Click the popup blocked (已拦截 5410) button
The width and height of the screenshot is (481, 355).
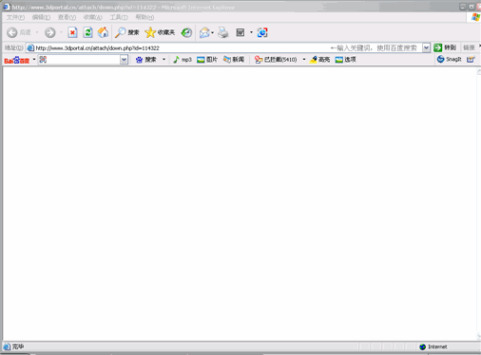pyautogui.click(x=276, y=60)
